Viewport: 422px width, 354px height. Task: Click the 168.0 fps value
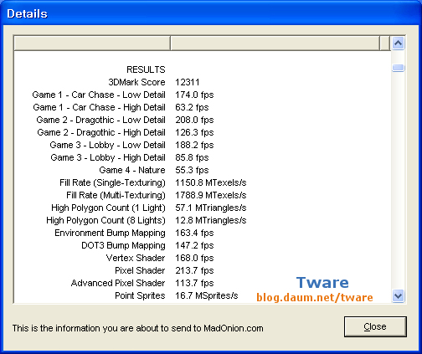pos(194,258)
